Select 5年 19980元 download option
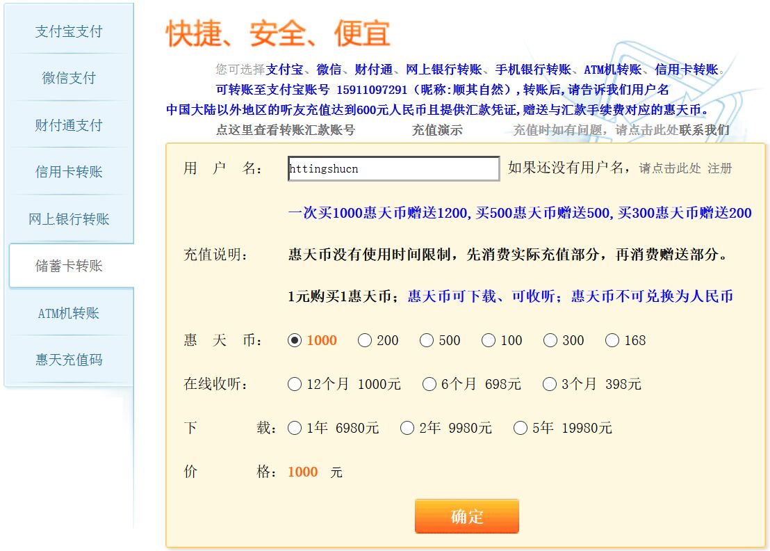Screen dimensions: 770x551 520,428
